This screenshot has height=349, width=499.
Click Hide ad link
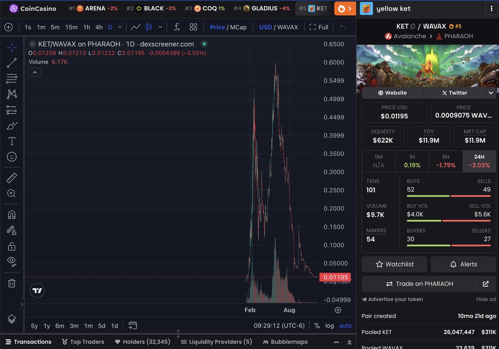point(486,299)
